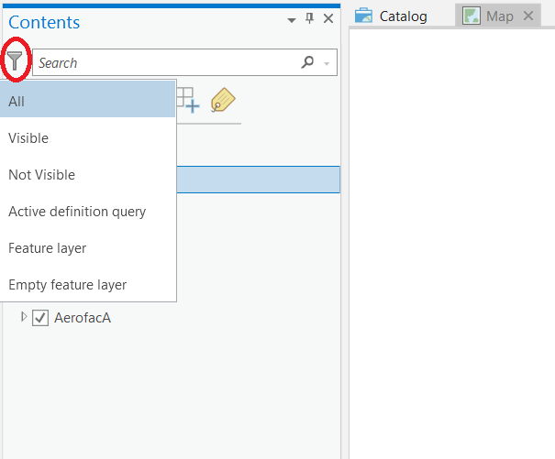
Task: Close the Contents pane
Action: (x=327, y=19)
